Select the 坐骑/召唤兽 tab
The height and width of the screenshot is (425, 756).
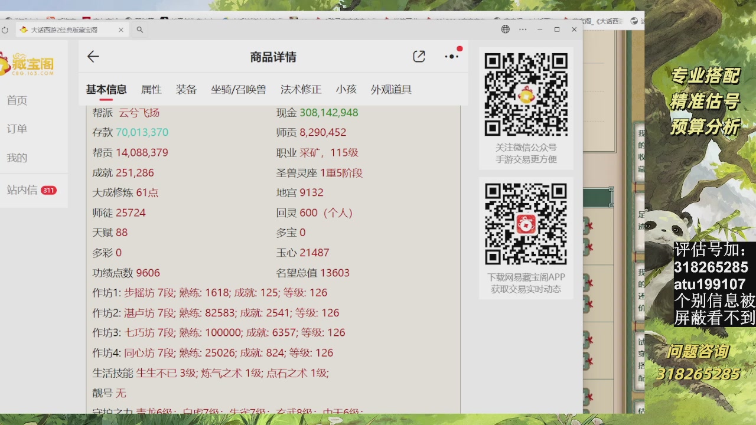239,89
